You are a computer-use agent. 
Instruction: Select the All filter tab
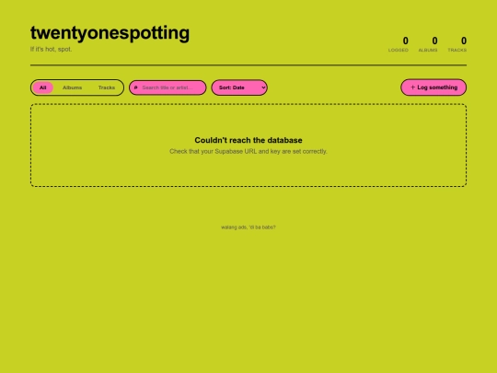point(42,87)
